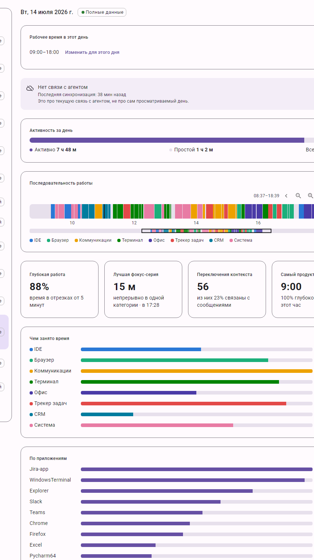Screen dimensions: 314x560
Task: Toggle Браузер category in timeline legend
Action: (x=58, y=240)
